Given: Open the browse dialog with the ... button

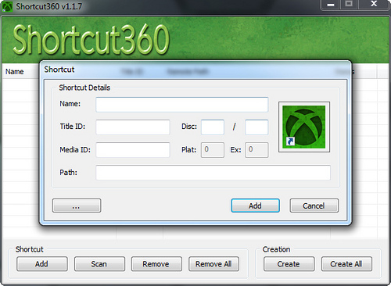Looking at the screenshot, I should click(77, 206).
